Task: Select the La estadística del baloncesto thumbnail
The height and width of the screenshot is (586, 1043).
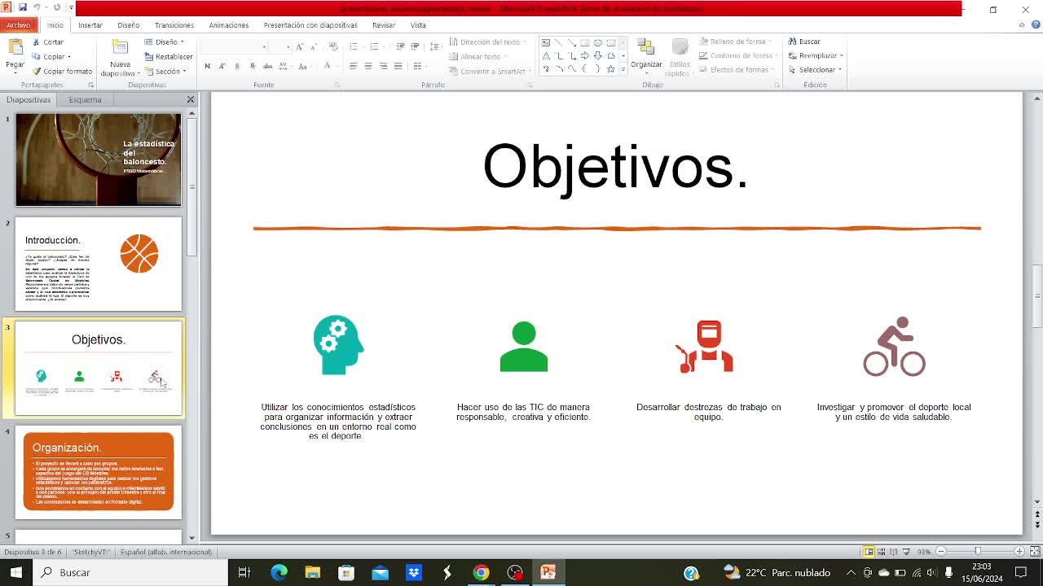Action: click(99, 160)
